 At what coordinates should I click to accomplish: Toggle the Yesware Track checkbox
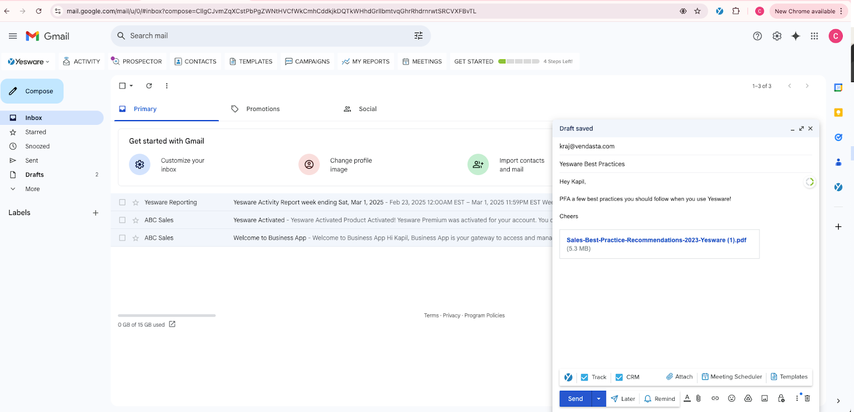[x=584, y=377]
